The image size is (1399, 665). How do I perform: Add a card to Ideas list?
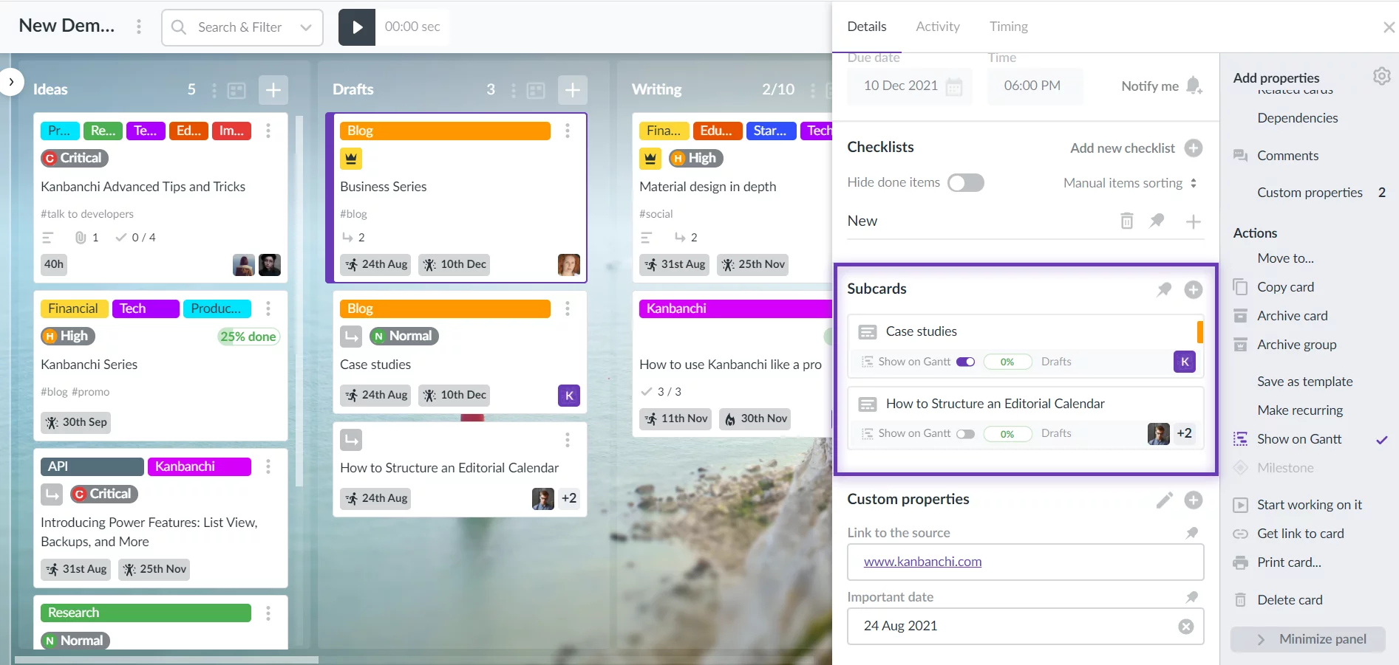pos(273,90)
